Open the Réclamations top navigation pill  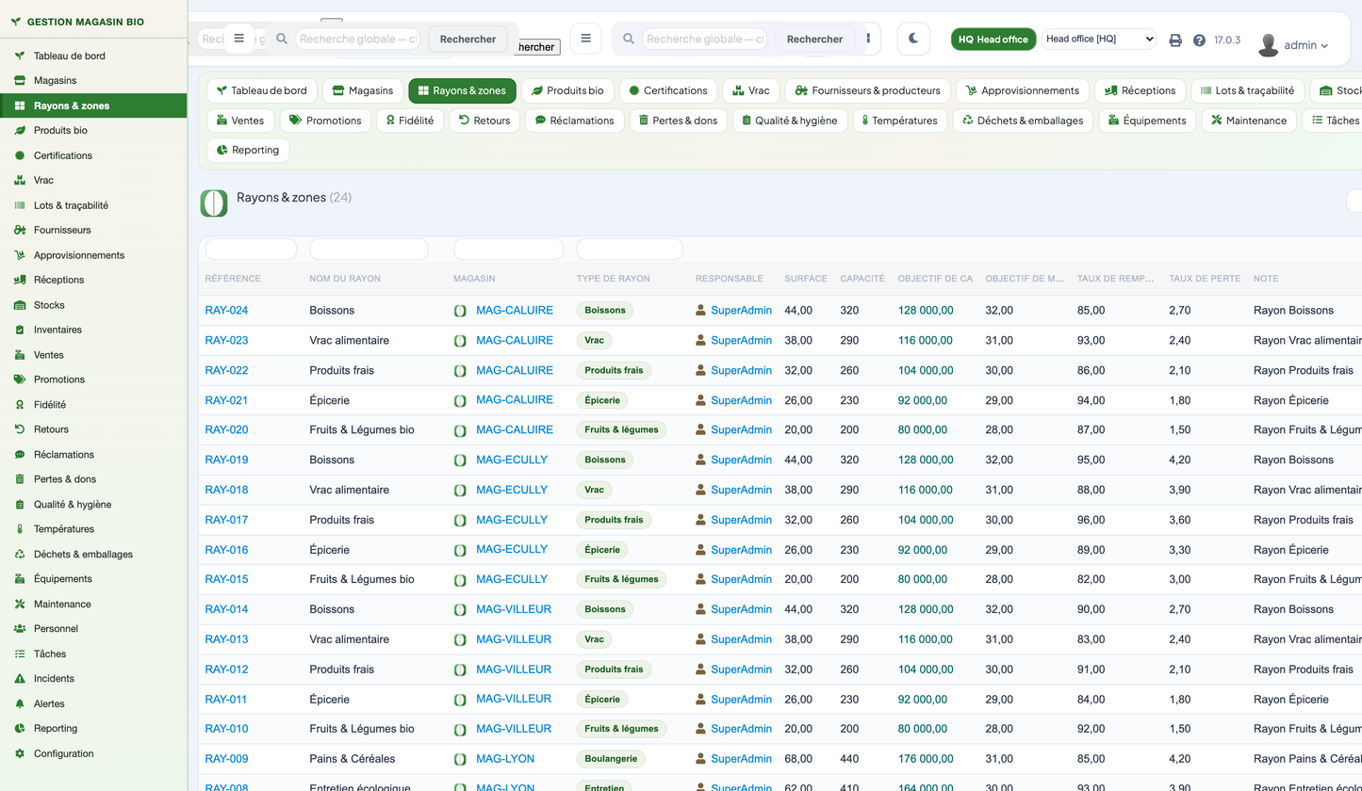(x=574, y=121)
